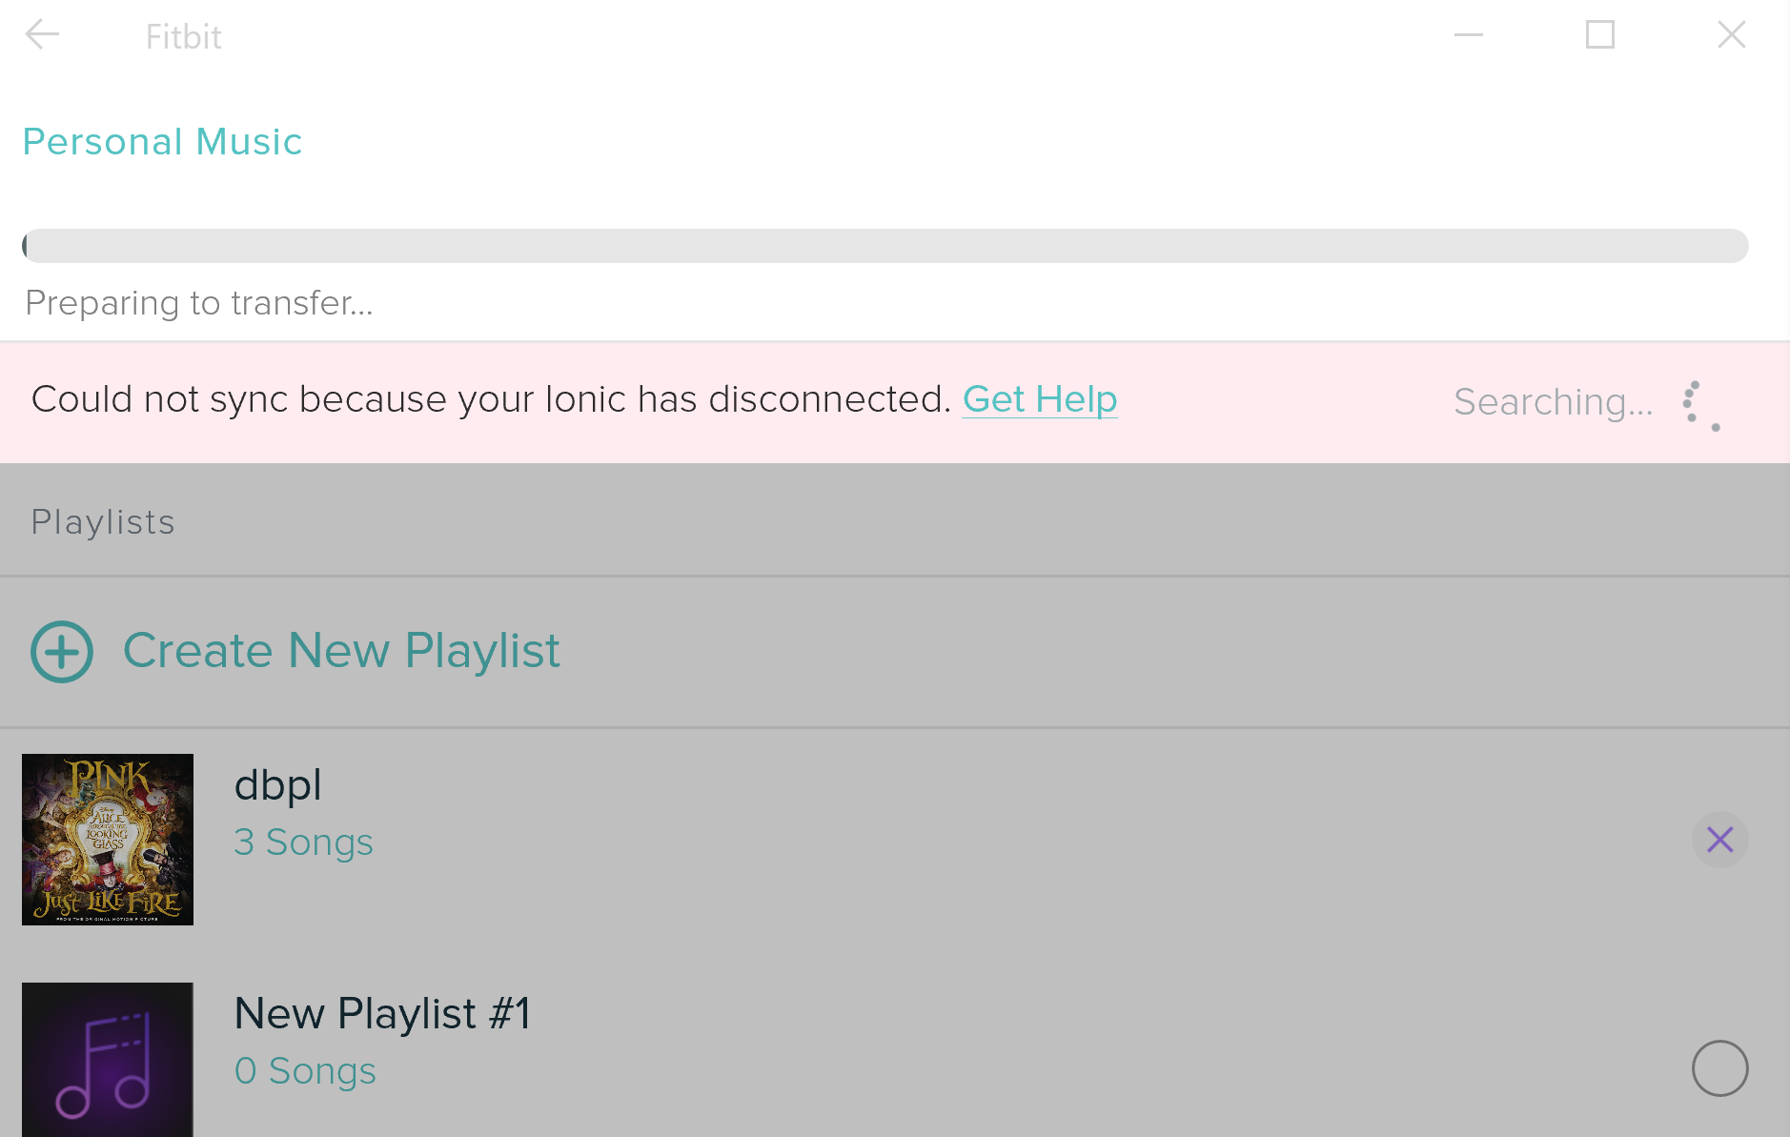Screen dimensions: 1790x1137
Task: Go back using the arrow icon
Action: coord(42,35)
